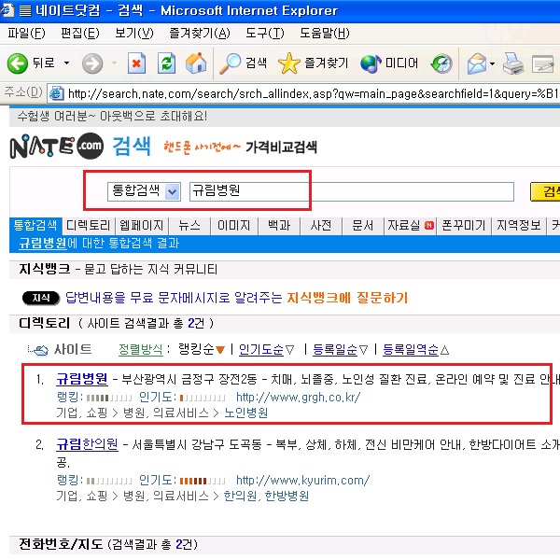Click the Print toolbar icon
This screenshot has width=560, height=560.
pyautogui.click(x=512, y=63)
